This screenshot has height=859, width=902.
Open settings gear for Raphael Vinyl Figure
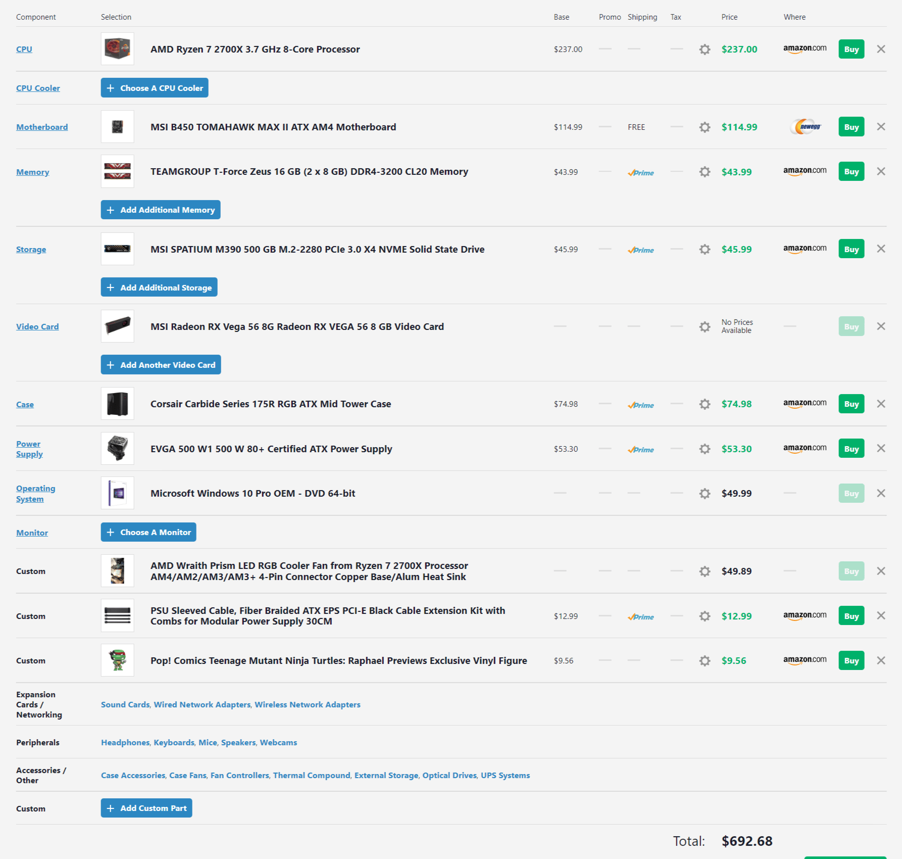(x=705, y=660)
